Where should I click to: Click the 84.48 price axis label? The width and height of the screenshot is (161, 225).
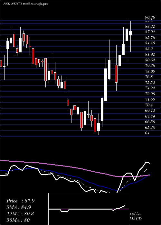(x=150, y=43)
